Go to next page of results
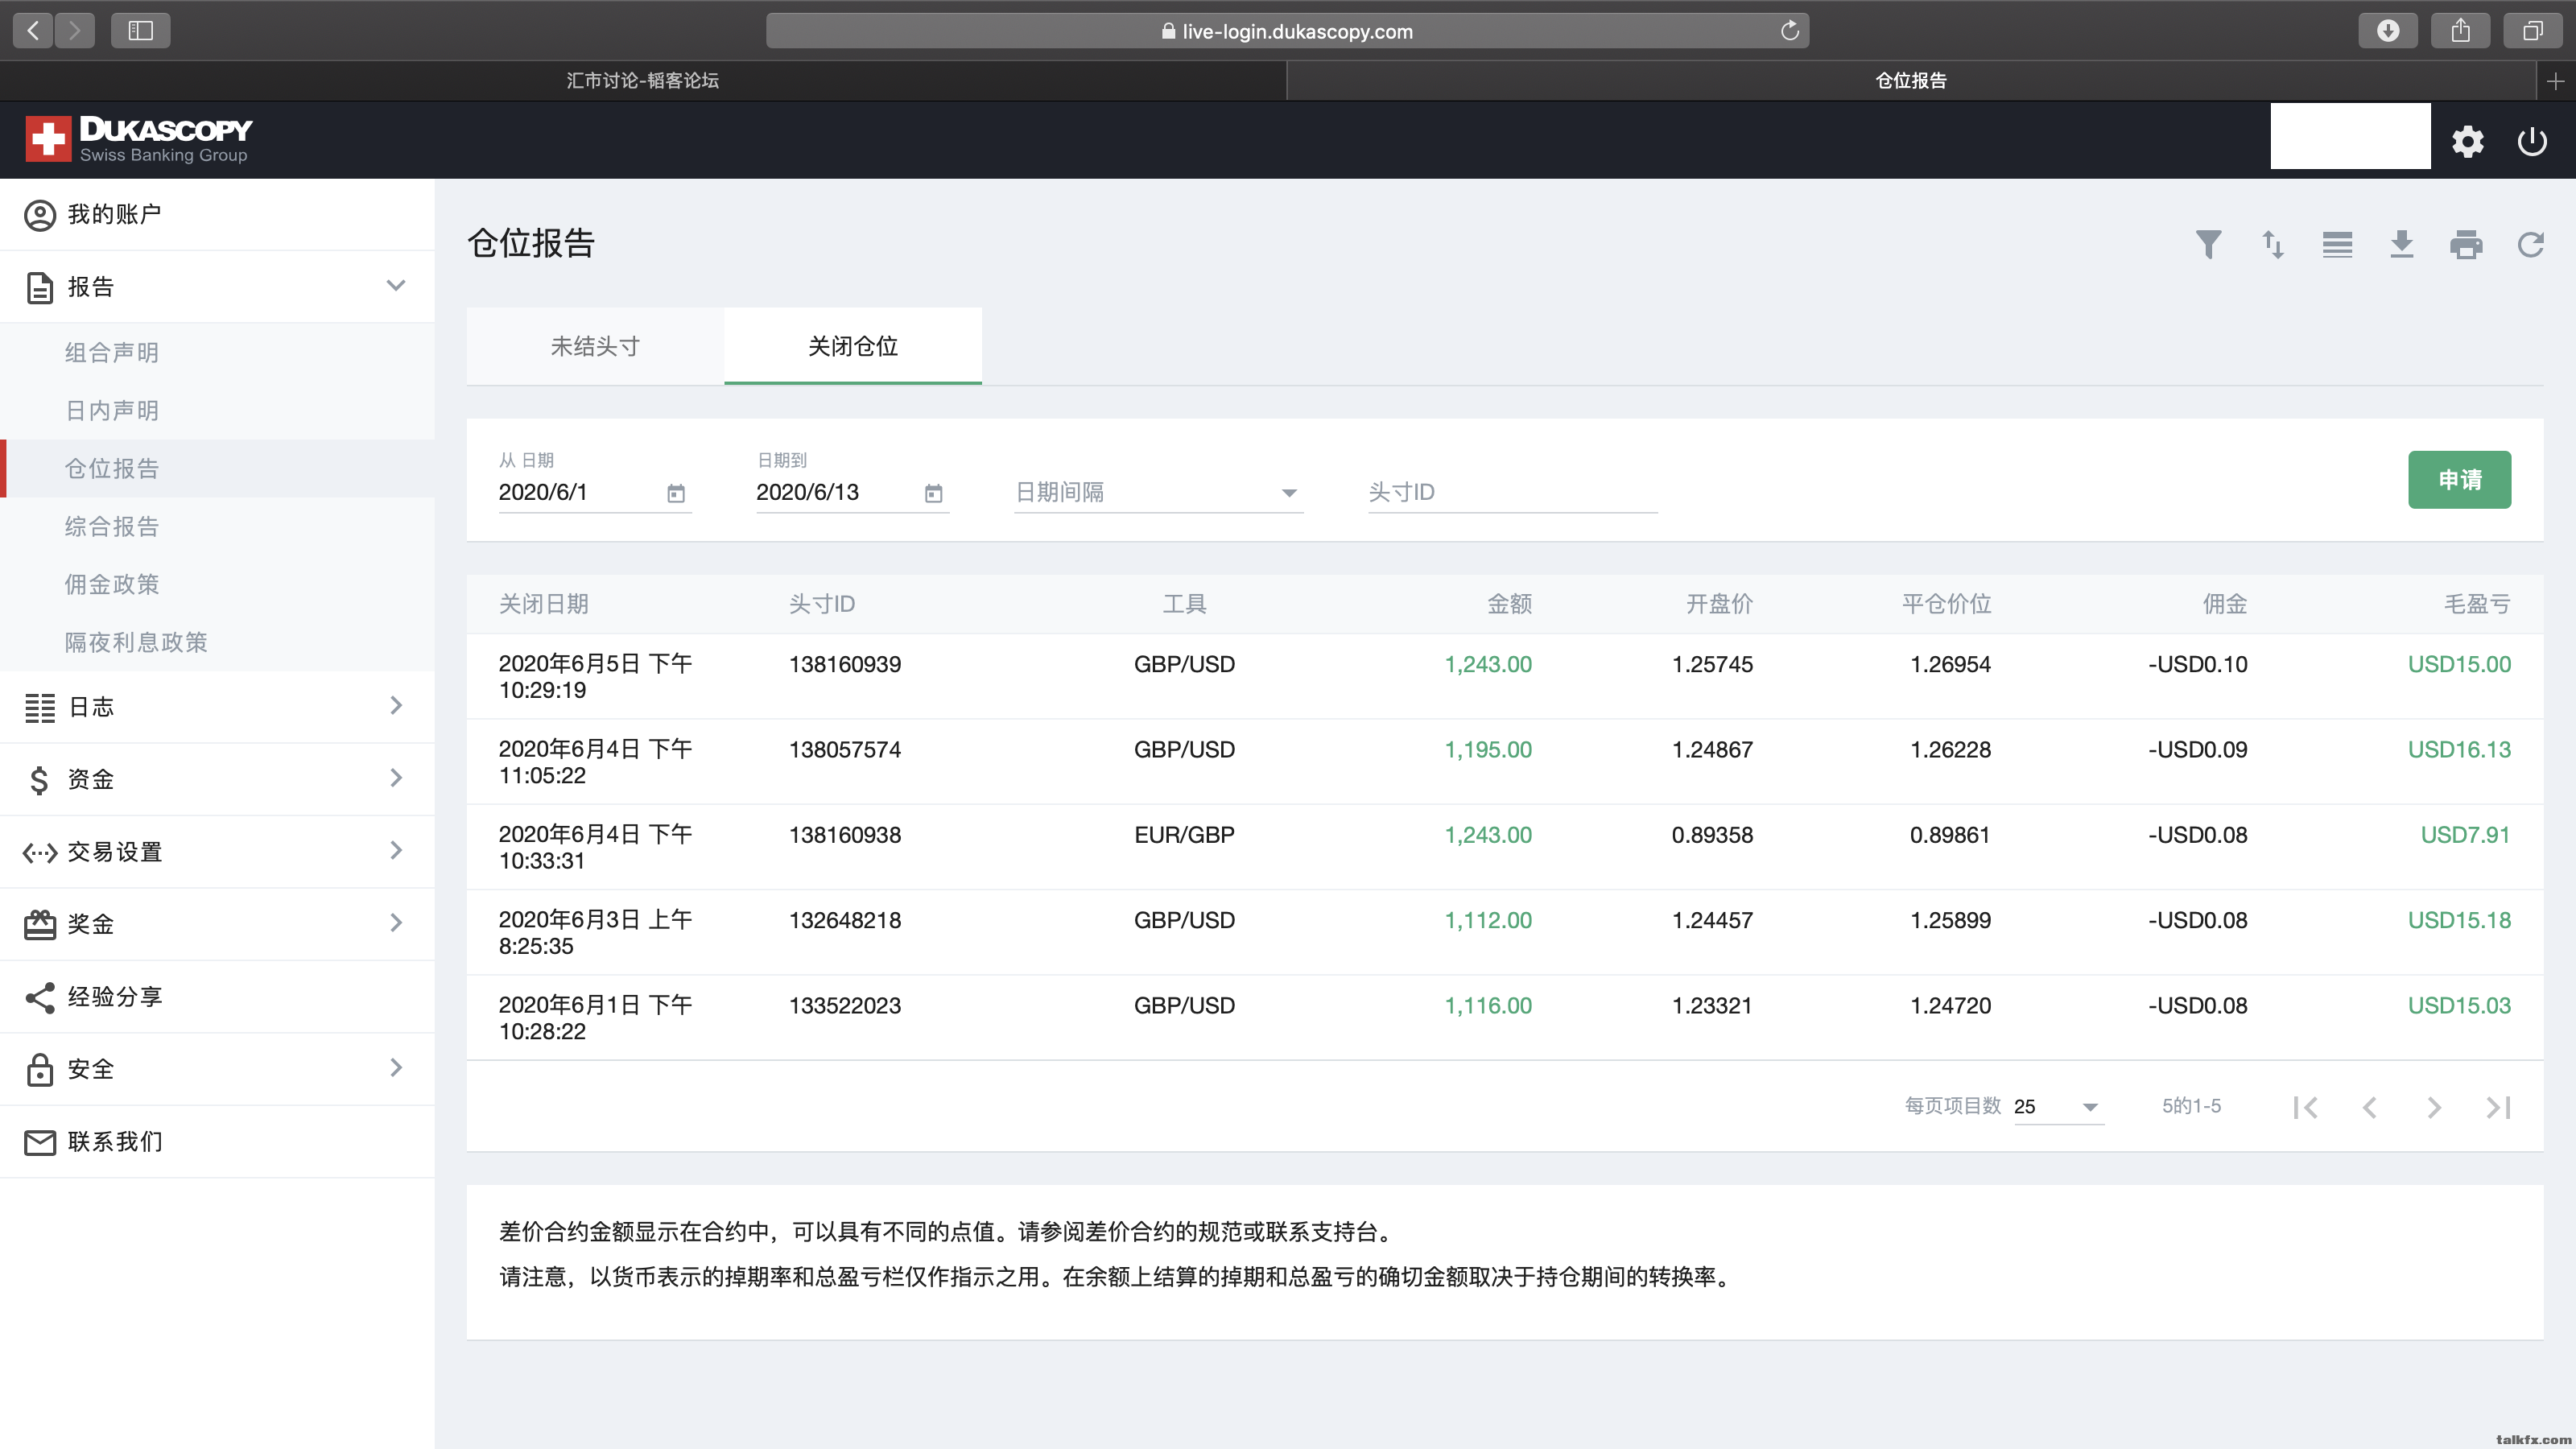The height and width of the screenshot is (1449, 2576). [x=2434, y=1107]
